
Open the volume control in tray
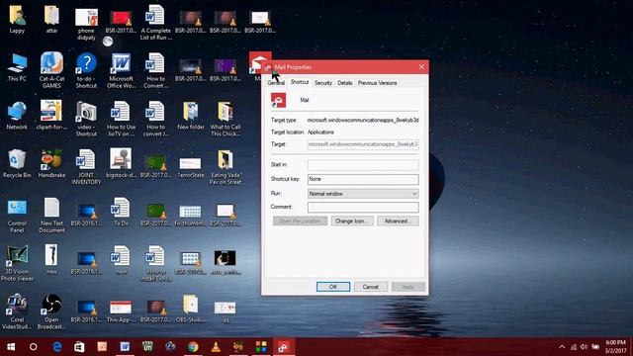584,347
